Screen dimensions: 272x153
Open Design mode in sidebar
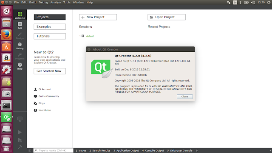coord(20,36)
